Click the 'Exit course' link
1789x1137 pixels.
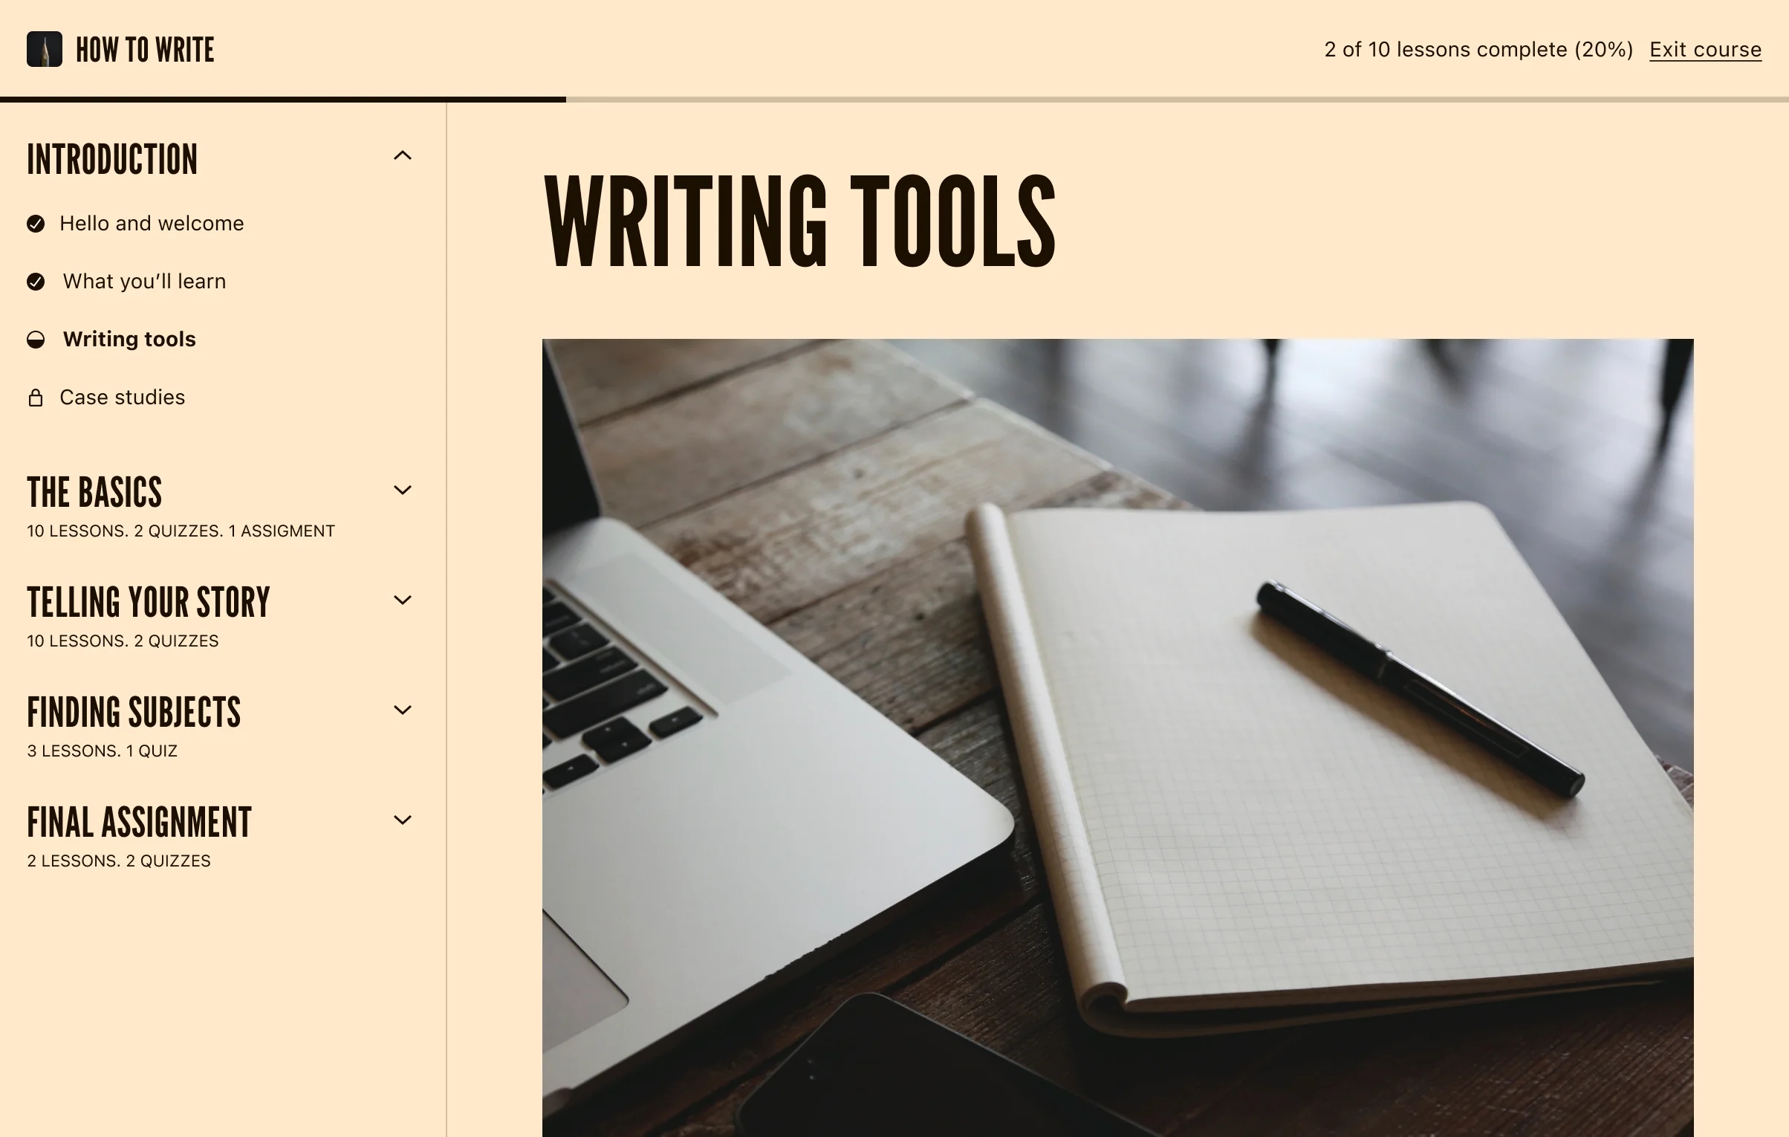[x=1706, y=50]
